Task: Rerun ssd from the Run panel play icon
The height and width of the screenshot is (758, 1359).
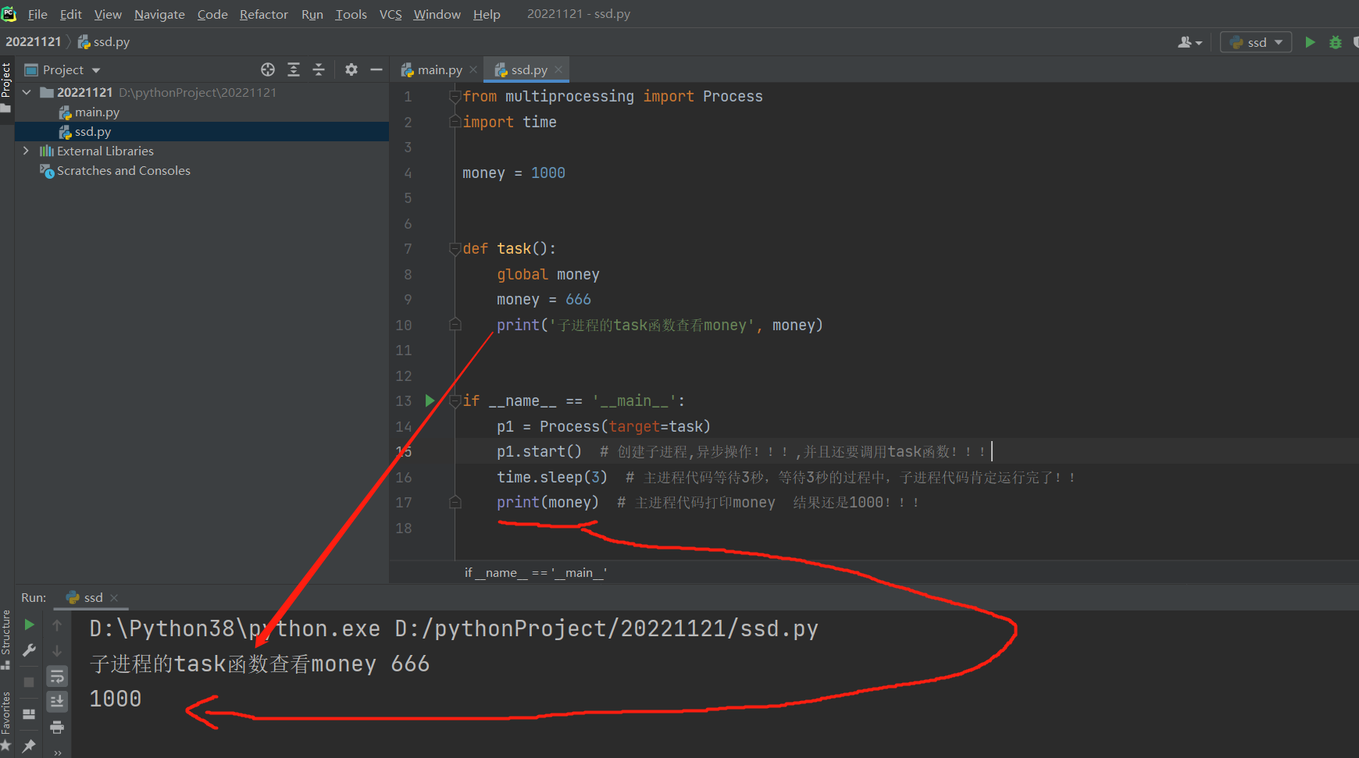Action: [x=29, y=625]
